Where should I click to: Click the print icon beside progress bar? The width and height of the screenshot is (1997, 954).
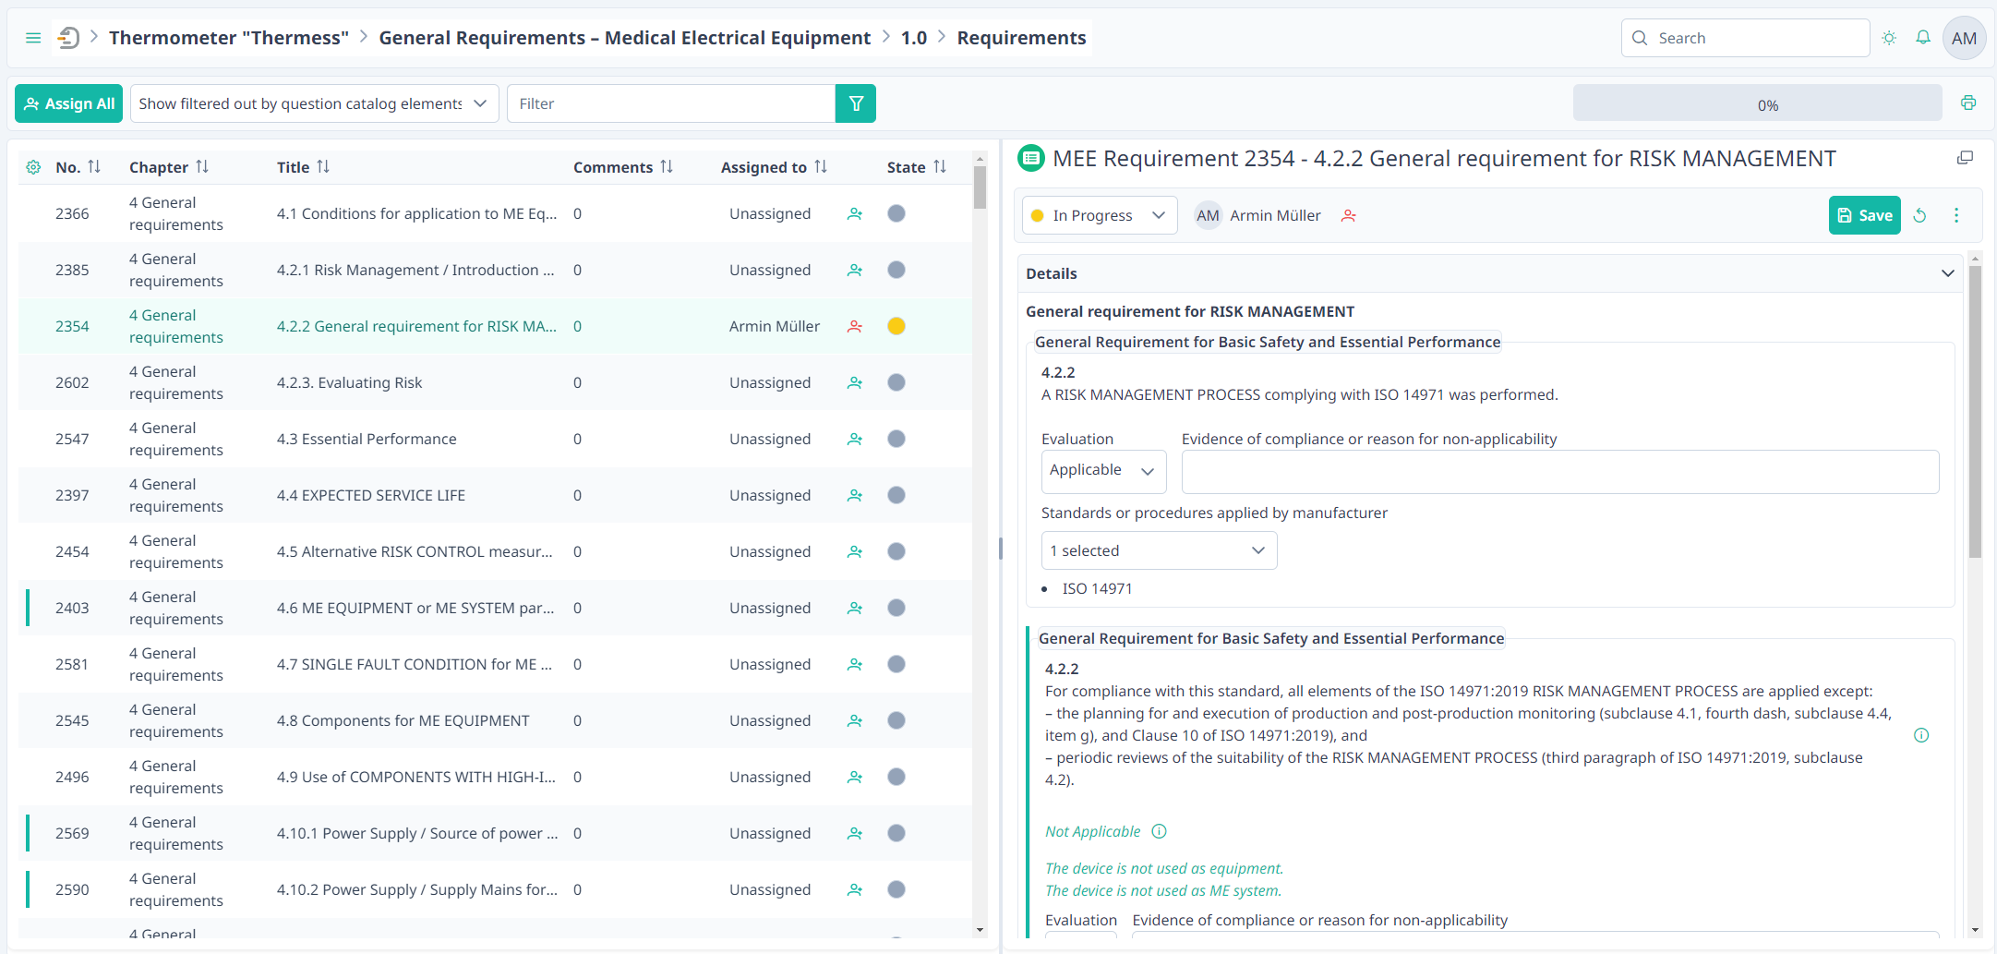[1968, 103]
